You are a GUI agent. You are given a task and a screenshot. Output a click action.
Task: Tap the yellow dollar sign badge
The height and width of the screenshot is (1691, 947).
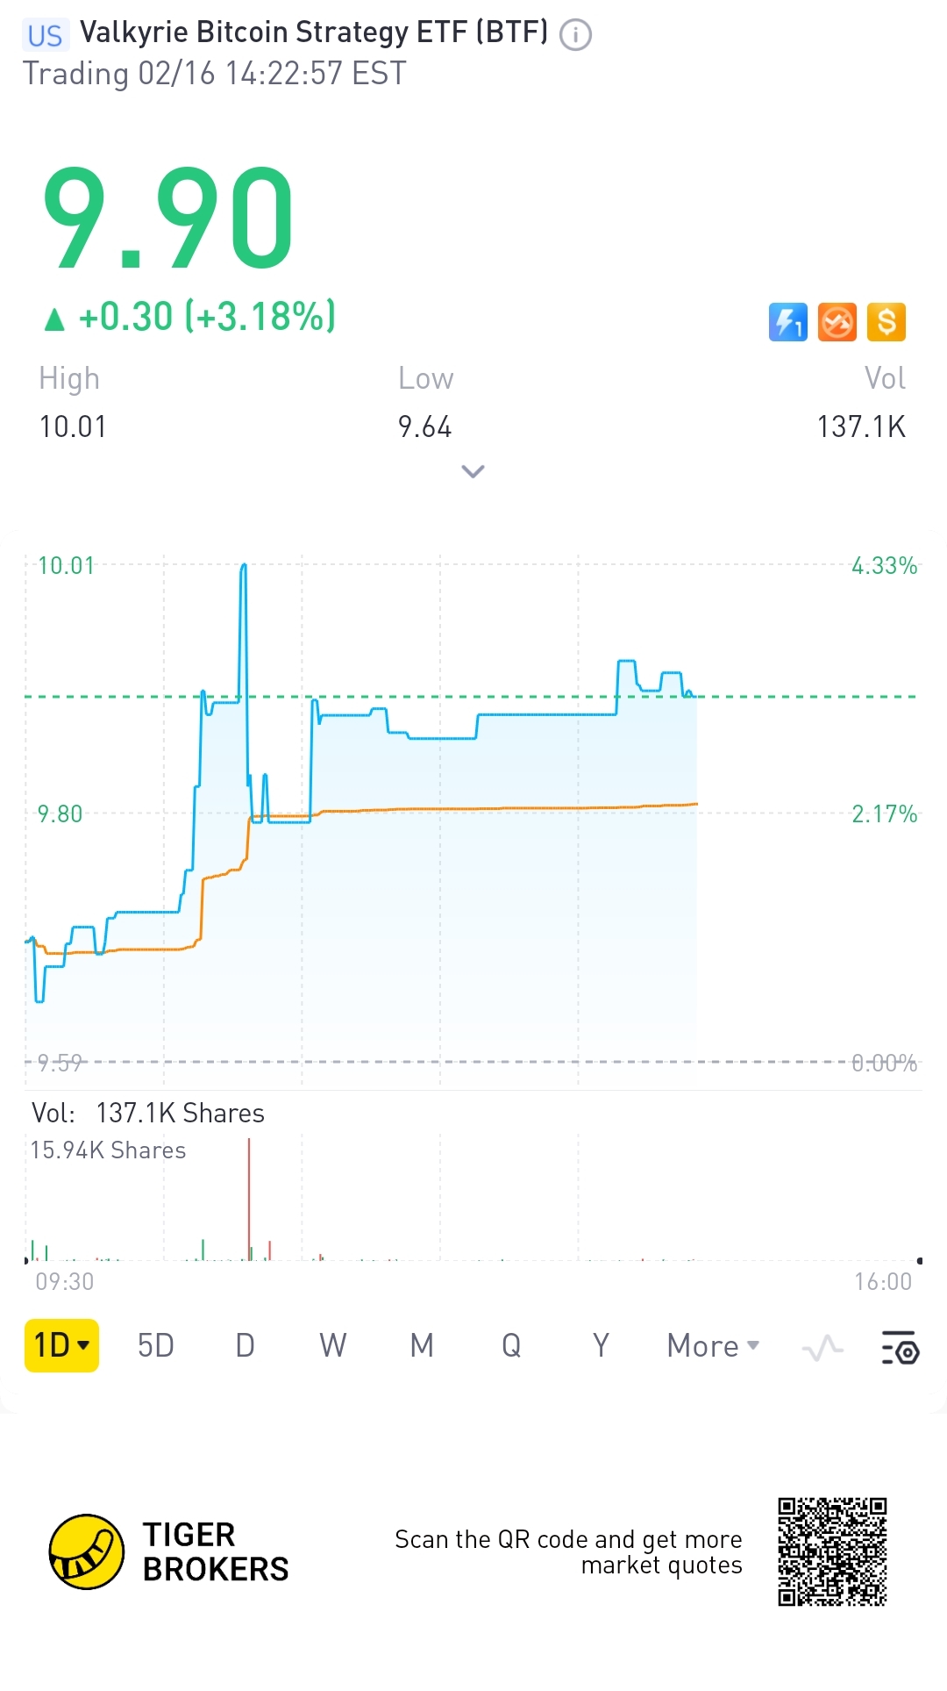[886, 322]
